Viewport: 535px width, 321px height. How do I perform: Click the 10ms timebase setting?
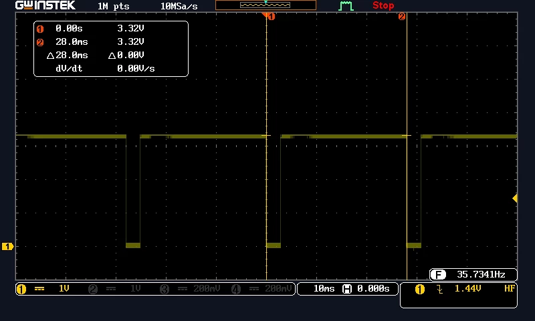(324, 289)
